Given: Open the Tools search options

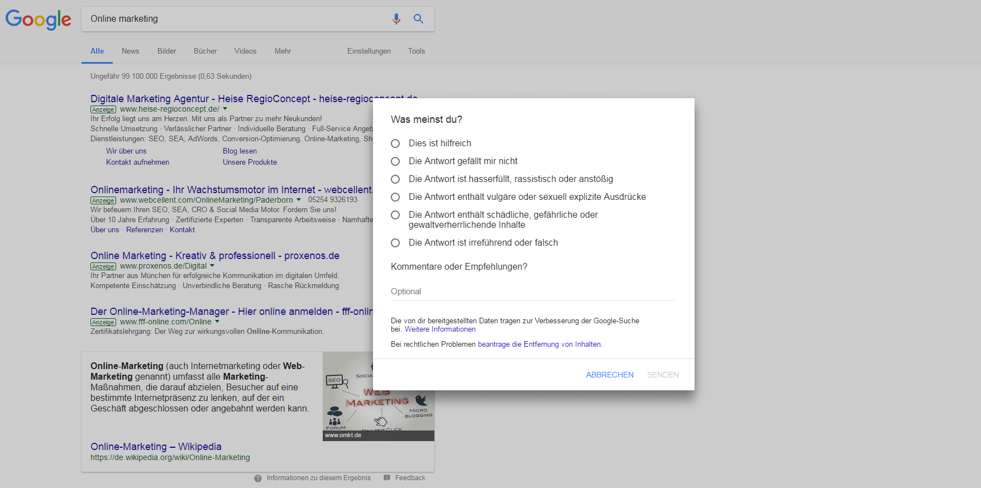Looking at the screenshot, I should click(417, 51).
